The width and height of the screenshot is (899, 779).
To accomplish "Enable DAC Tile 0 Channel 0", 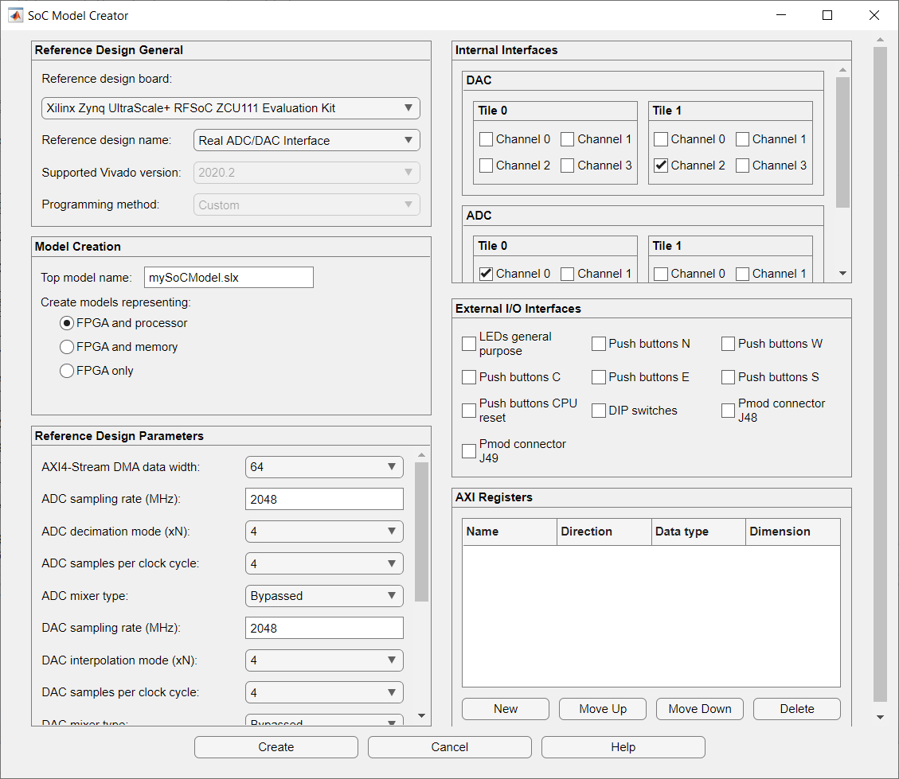I will pos(486,139).
